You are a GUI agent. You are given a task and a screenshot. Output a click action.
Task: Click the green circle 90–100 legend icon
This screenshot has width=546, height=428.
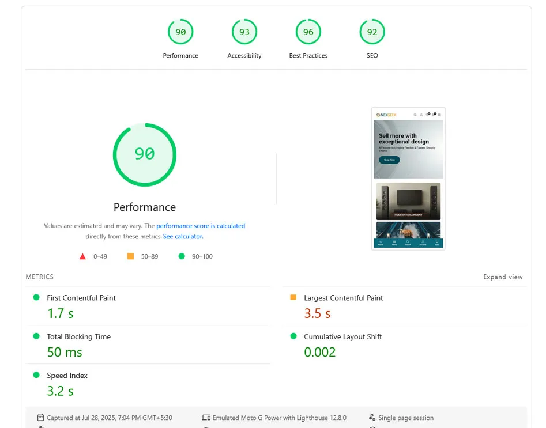click(x=182, y=256)
